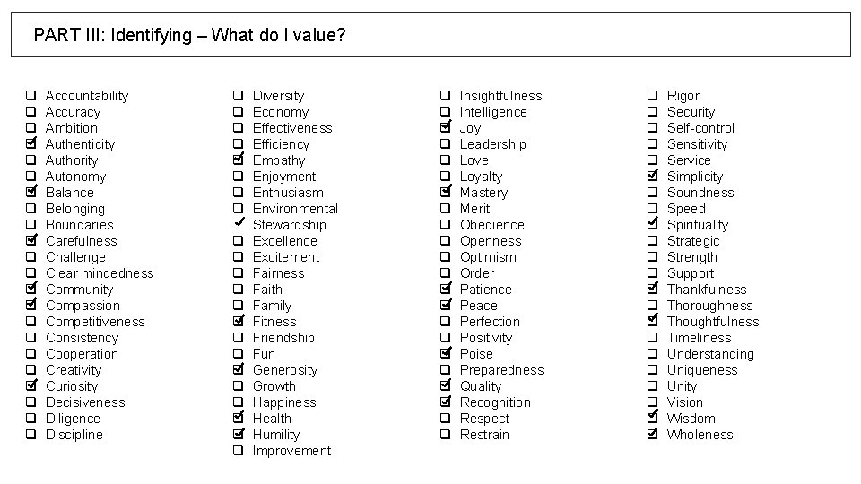Check the Rigor checkbox
Screen dimensions: 861x484
click(652, 96)
